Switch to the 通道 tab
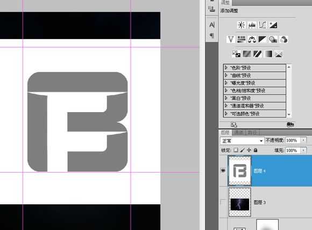The width and height of the screenshot is (312, 230). [239, 132]
